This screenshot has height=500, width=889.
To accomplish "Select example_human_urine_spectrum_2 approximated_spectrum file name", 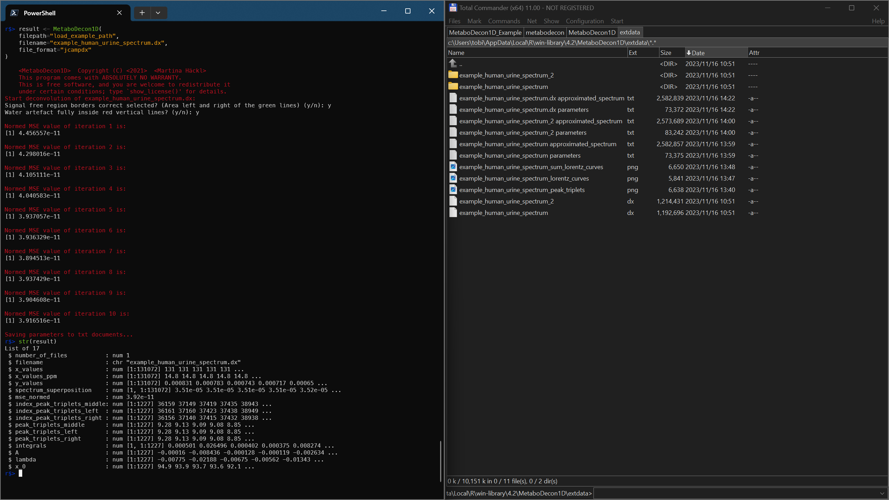I will tap(541, 121).
